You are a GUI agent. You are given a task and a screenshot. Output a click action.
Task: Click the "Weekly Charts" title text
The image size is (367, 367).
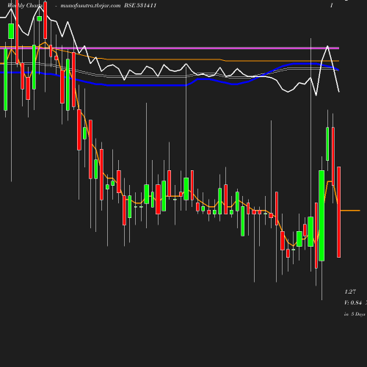[x=25, y=5]
